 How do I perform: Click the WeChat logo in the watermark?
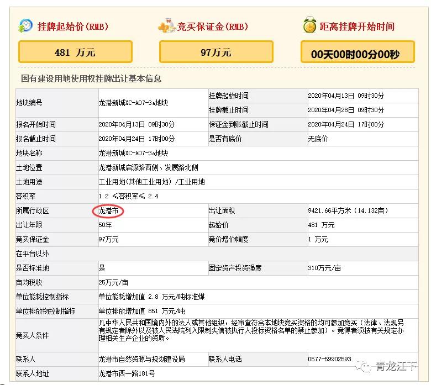click(x=364, y=366)
